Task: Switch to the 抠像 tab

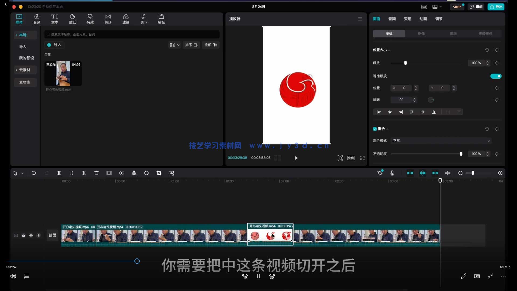Action: point(421,33)
